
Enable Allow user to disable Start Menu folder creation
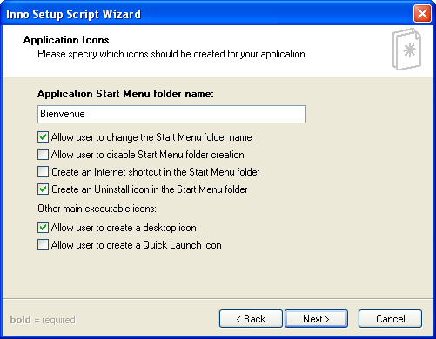click(43, 155)
